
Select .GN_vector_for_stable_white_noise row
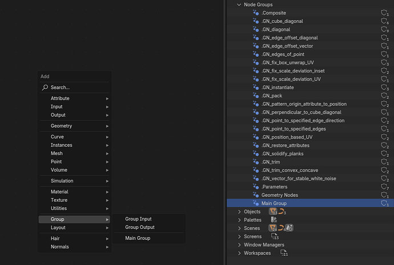point(310,179)
